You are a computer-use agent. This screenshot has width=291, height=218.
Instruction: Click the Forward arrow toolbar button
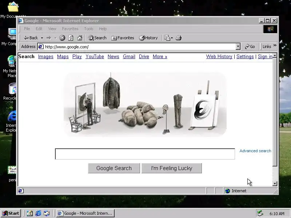(x=49, y=38)
